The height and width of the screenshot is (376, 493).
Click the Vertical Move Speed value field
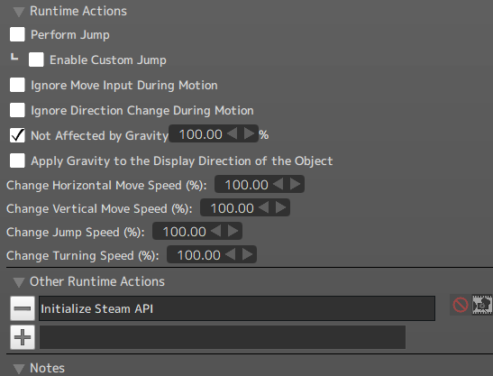(x=232, y=208)
